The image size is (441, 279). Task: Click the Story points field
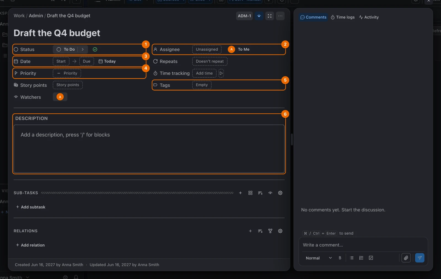click(x=68, y=85)
